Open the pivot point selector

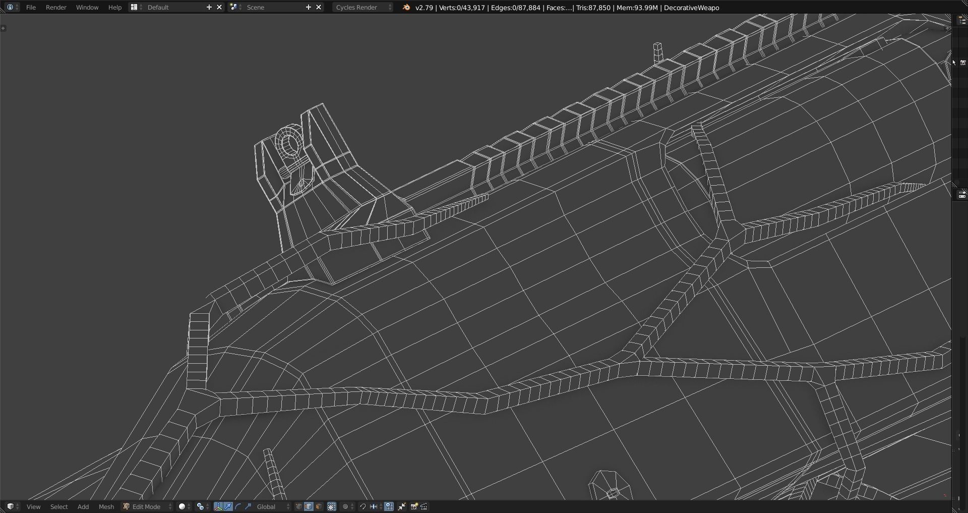(203, 506)
